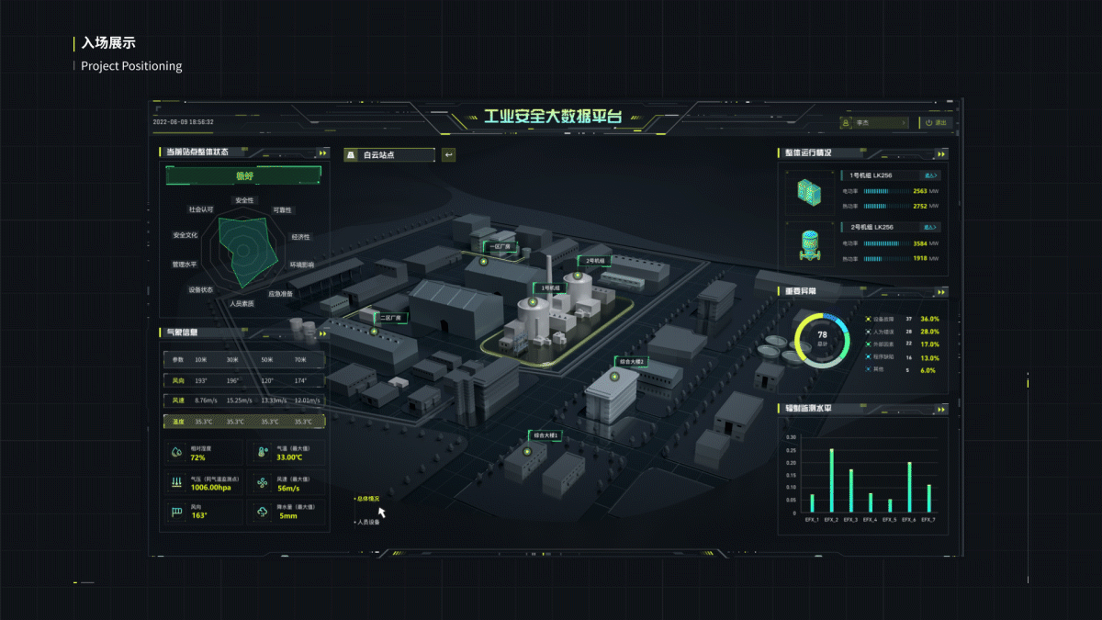Screen dimensions: 1102x620
Task: Click the power icon on 退出 button
Action: (928, 122)
